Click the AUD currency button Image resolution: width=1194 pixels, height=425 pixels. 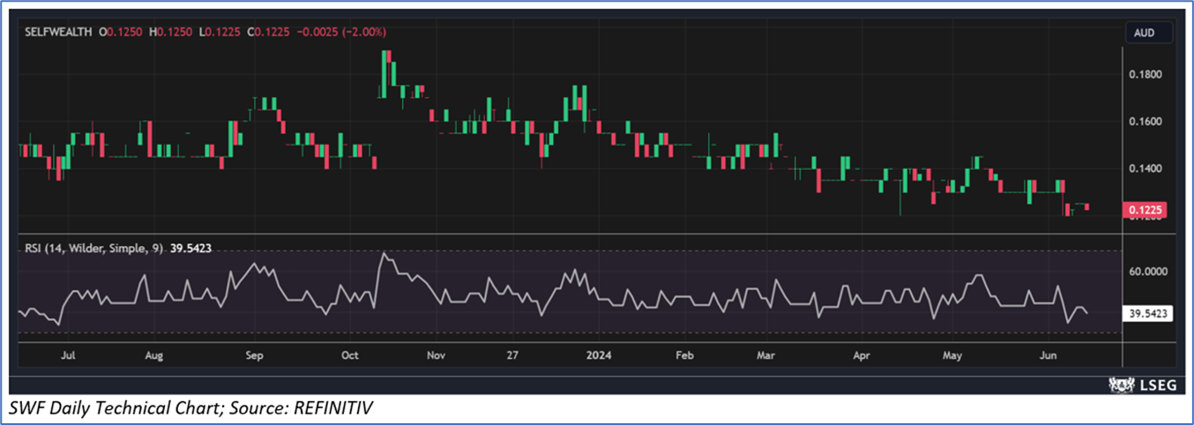[x=1148, y=33]
